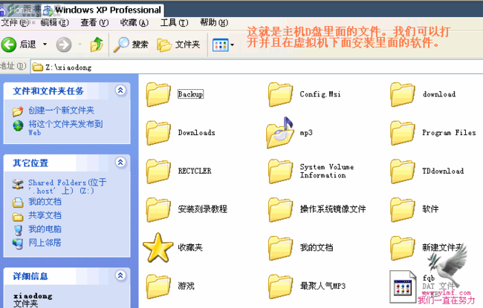Open dropdown arrow next to Back button

click(45, 45)
